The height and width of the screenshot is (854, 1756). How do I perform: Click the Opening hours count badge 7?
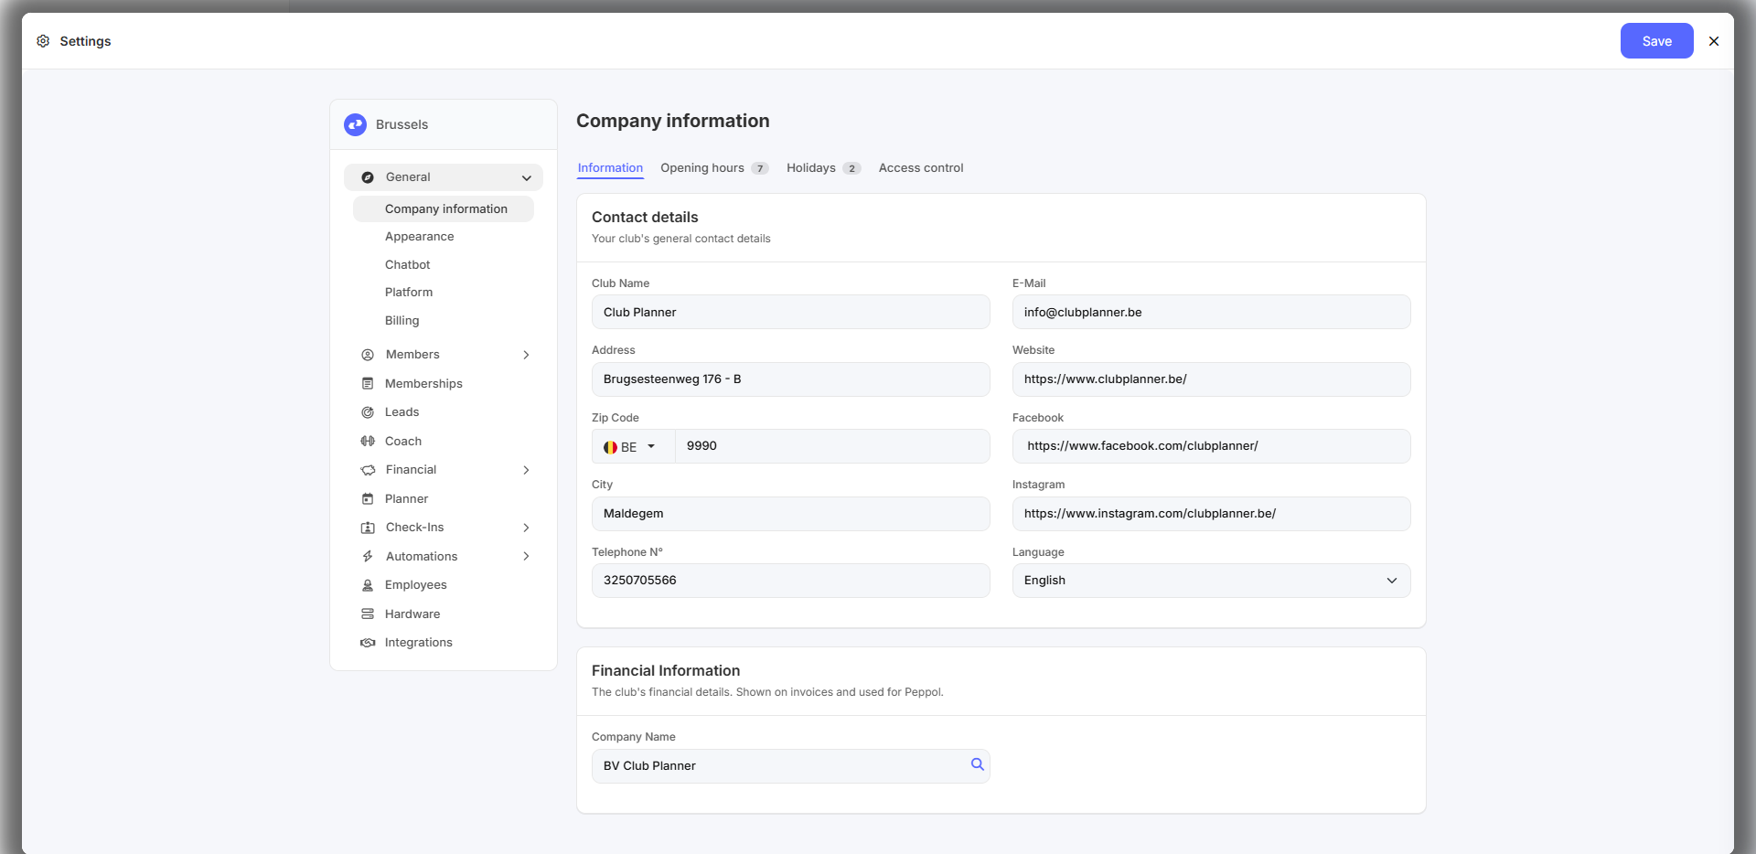point(760,168)
